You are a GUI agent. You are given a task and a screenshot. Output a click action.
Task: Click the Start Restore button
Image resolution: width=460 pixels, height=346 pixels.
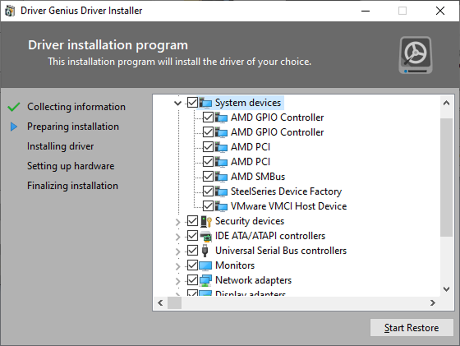coord(411,328)
